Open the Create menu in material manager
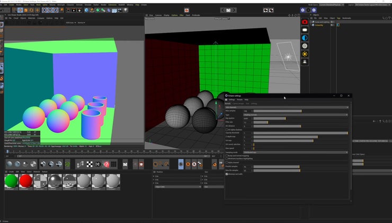This screenshot has width=392, height=223. 11,171
